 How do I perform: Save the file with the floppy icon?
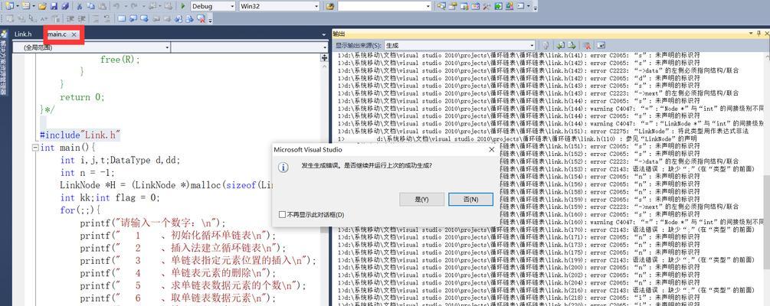54,6
